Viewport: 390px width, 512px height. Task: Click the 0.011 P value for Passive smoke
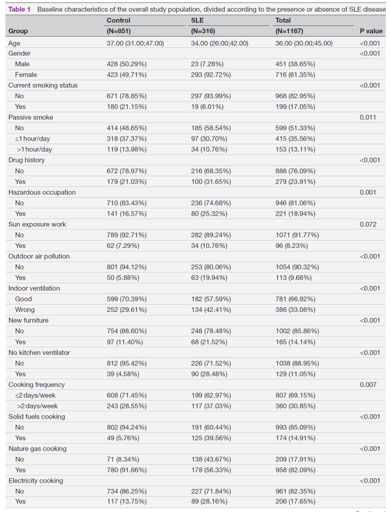coord(368,118)
